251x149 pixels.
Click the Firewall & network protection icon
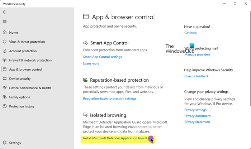click(5, 60)
